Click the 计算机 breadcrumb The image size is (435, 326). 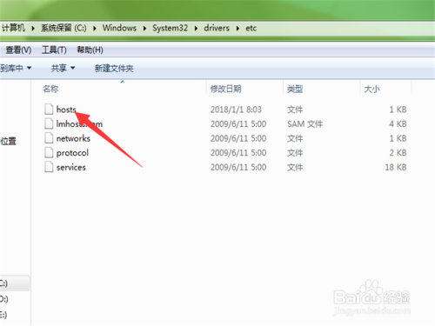13,28
